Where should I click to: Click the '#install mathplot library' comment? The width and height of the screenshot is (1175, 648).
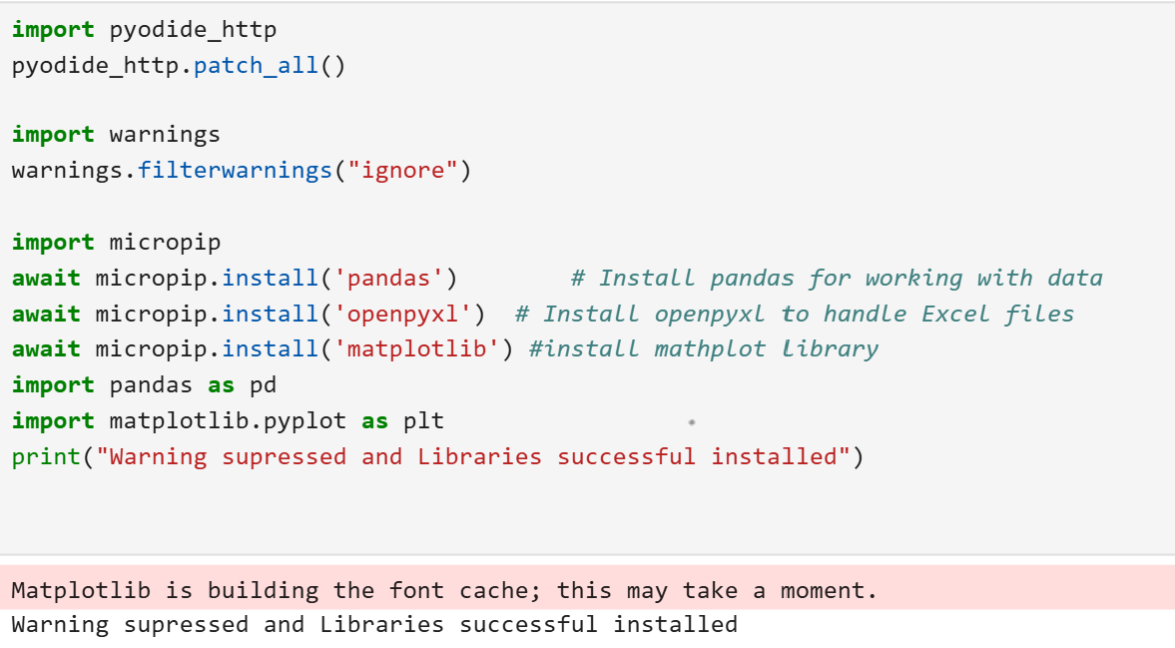(703, 348)
